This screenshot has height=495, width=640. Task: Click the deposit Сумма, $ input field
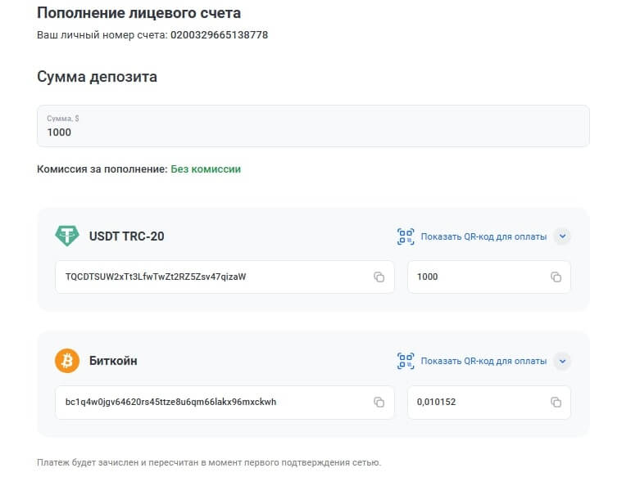[x=313, y=126]
